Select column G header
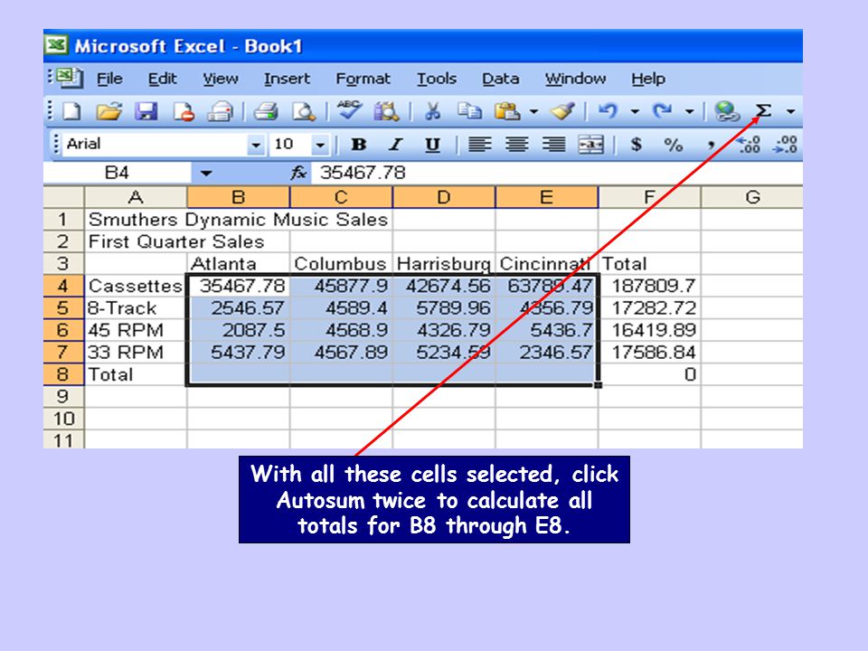This screenshot has height=651, width=868. tap(751, 197)
